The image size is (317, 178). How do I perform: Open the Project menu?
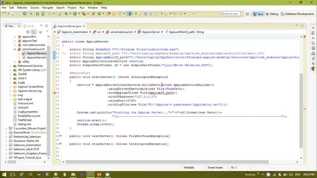pyautogui.click(x=72, y=8)
